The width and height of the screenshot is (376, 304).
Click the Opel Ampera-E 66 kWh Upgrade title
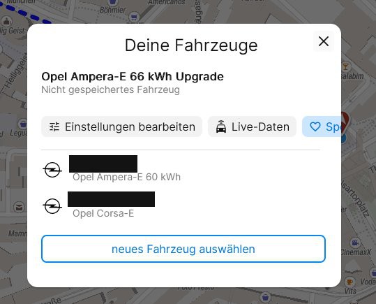tap(133, 77)
